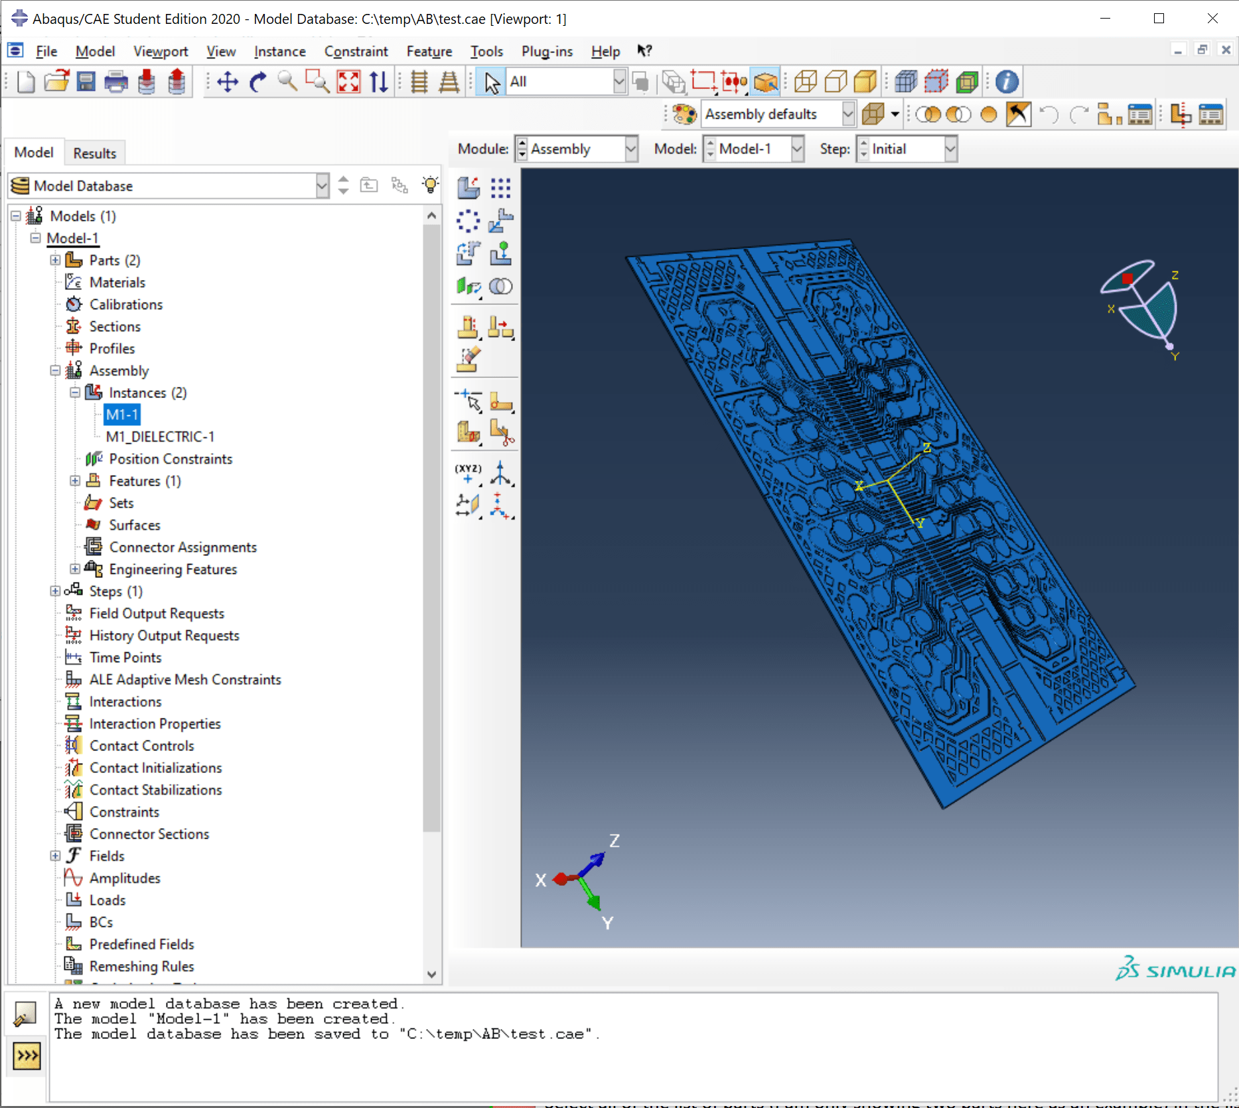Toggle translucency rendering mode
The image size is (1239, 1108).
[929, 113]
